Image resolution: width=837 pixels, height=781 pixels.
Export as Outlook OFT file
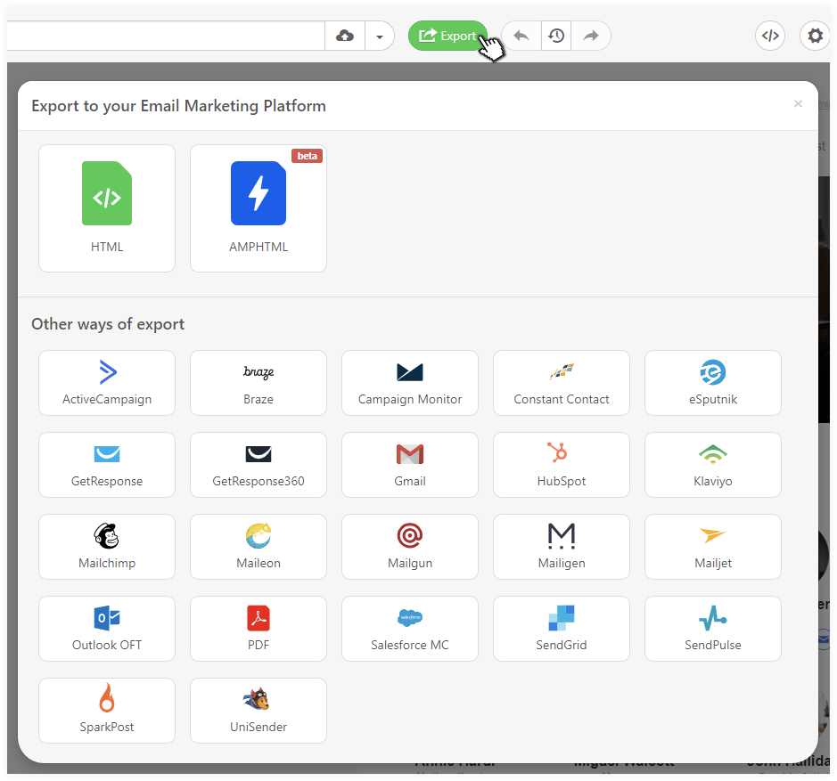[107, 629]
